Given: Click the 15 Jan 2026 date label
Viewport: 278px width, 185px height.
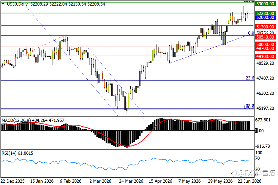Looking at the screenshot, I should [42, 181].
